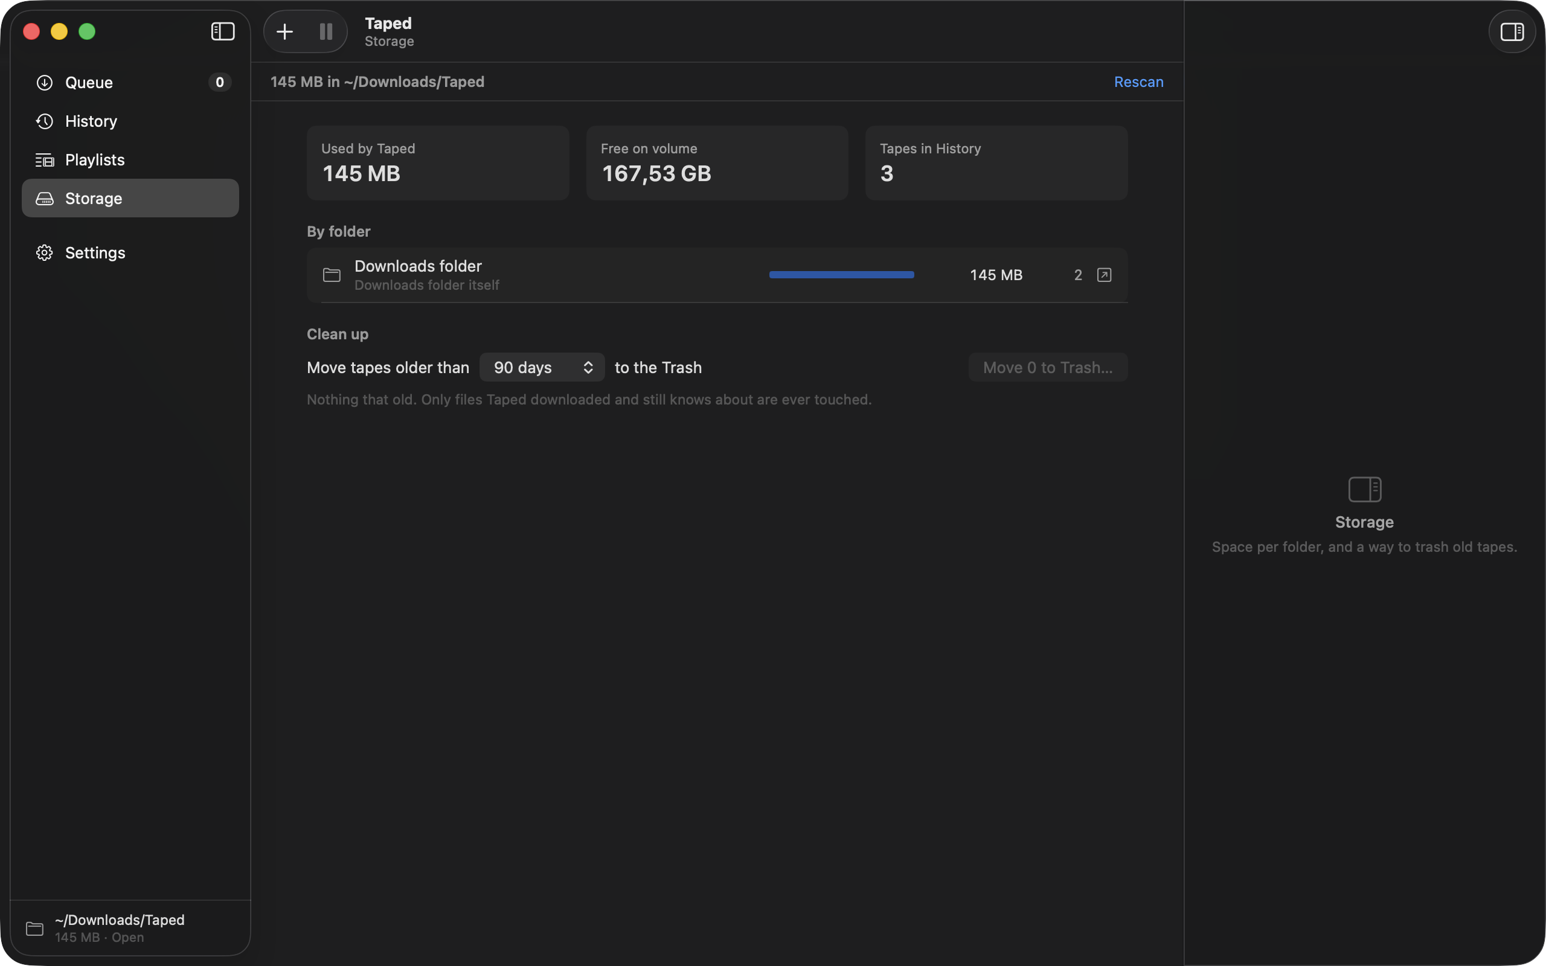Open the History section in sidebar
This screenshot has width=1546, height=966.
point(130,121)
